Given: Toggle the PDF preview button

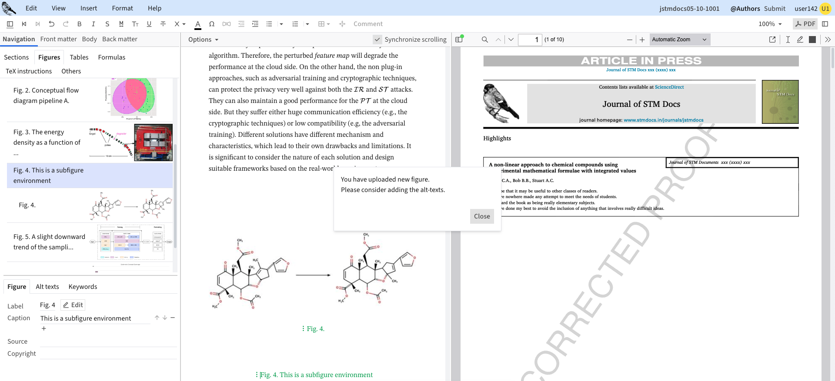Looking at the screenshot, I should click(805, 24).
